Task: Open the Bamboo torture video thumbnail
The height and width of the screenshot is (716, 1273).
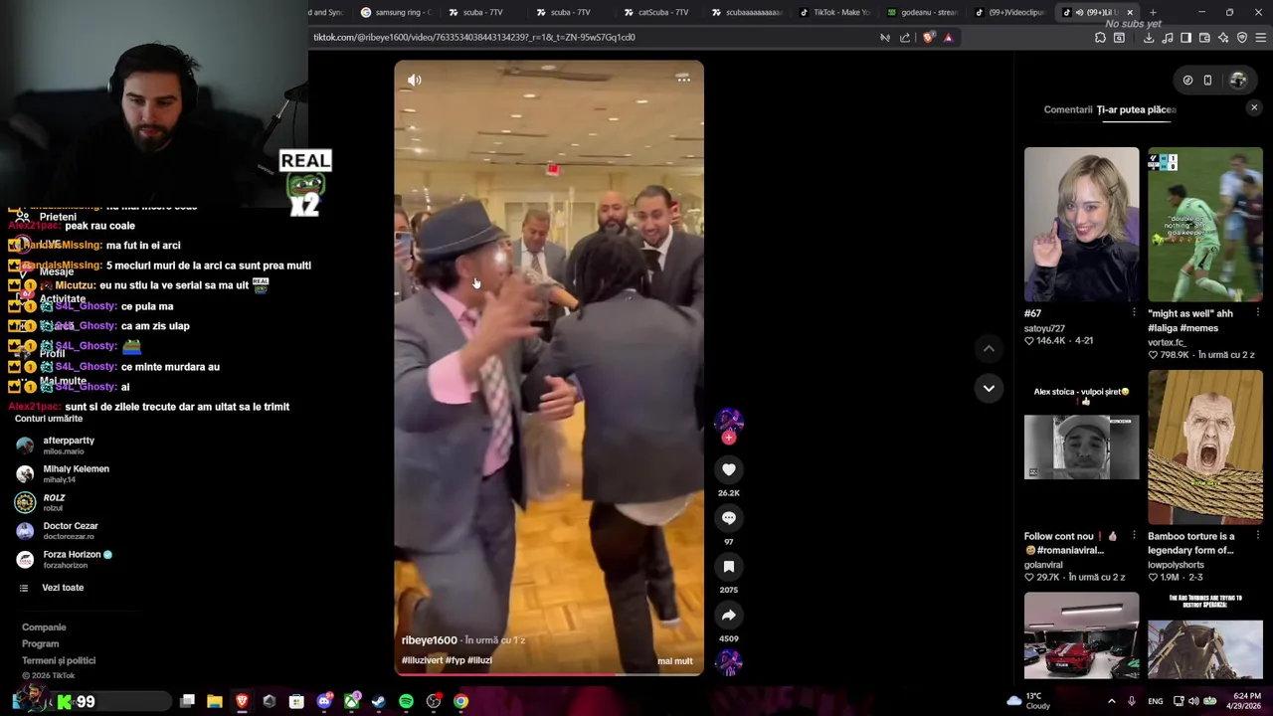Action: pyautogui.click(x=1205, y=447)
